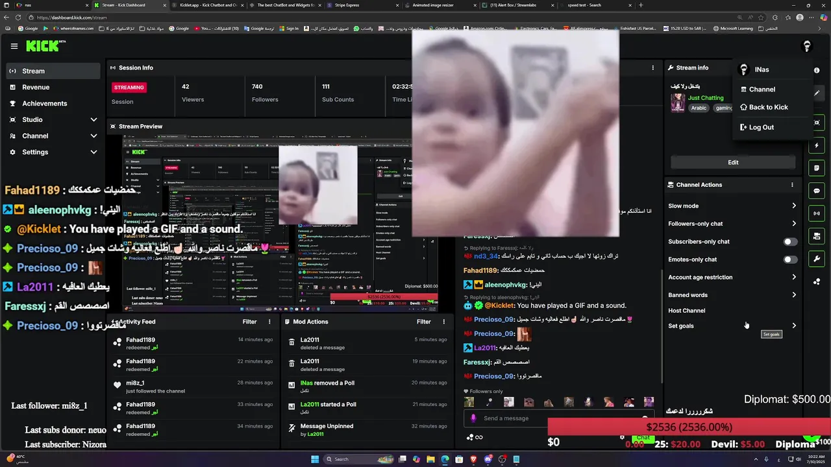Image resolution: width=831 pixels, height=467 pixels.
Task: Click the Send a message input field
Action: tap(558, 418)
